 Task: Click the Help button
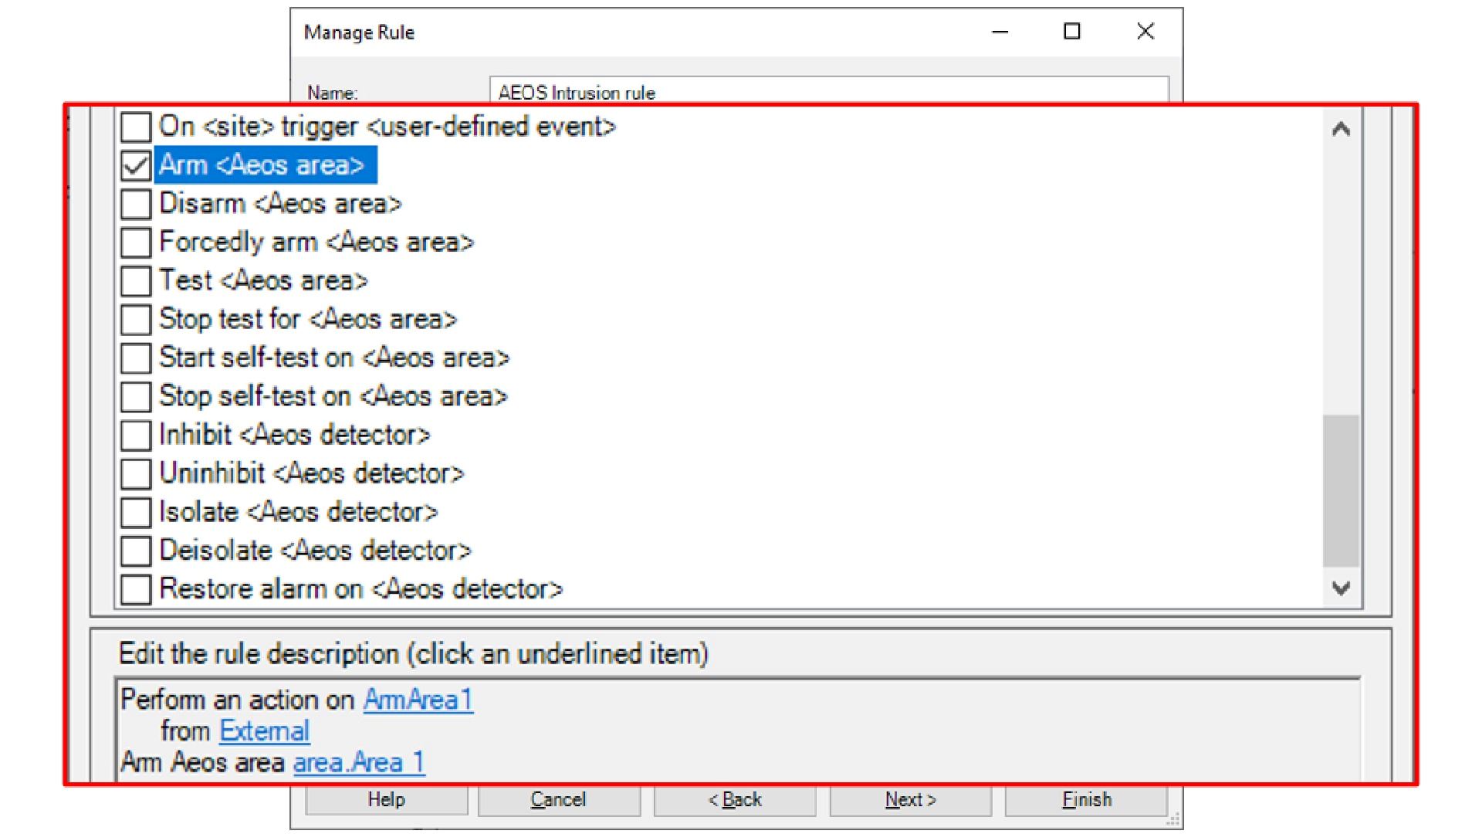[x=386, y=800]
